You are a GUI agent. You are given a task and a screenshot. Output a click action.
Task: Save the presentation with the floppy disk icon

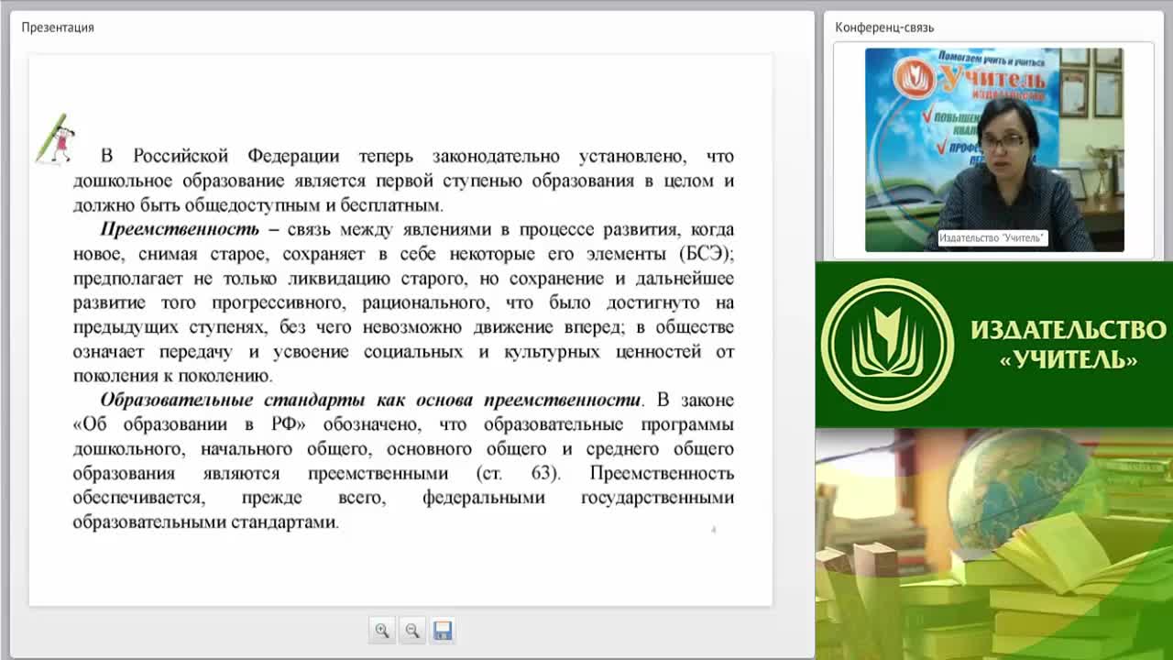pyautogui.click(x=443, y=630)
